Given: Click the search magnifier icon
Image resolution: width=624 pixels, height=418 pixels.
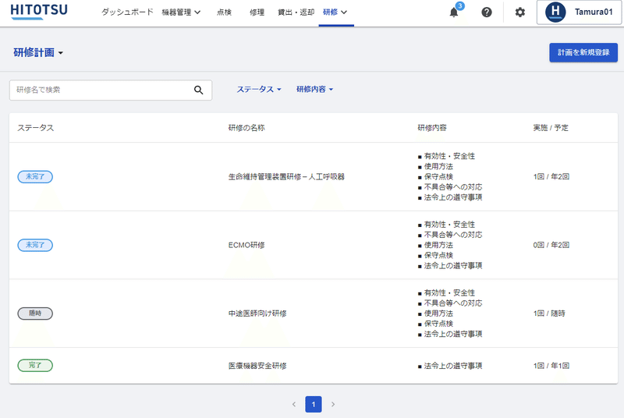Looking at the screenshot, I should click(x=199, y=90).
